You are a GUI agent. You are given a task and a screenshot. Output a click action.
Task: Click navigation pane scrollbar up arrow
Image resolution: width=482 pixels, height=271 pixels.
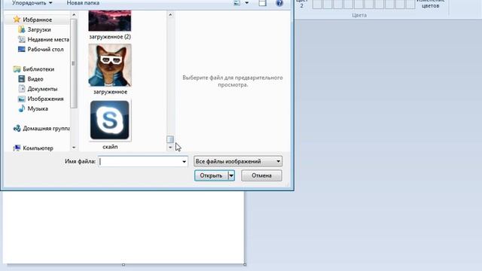[x=74, y=14]
